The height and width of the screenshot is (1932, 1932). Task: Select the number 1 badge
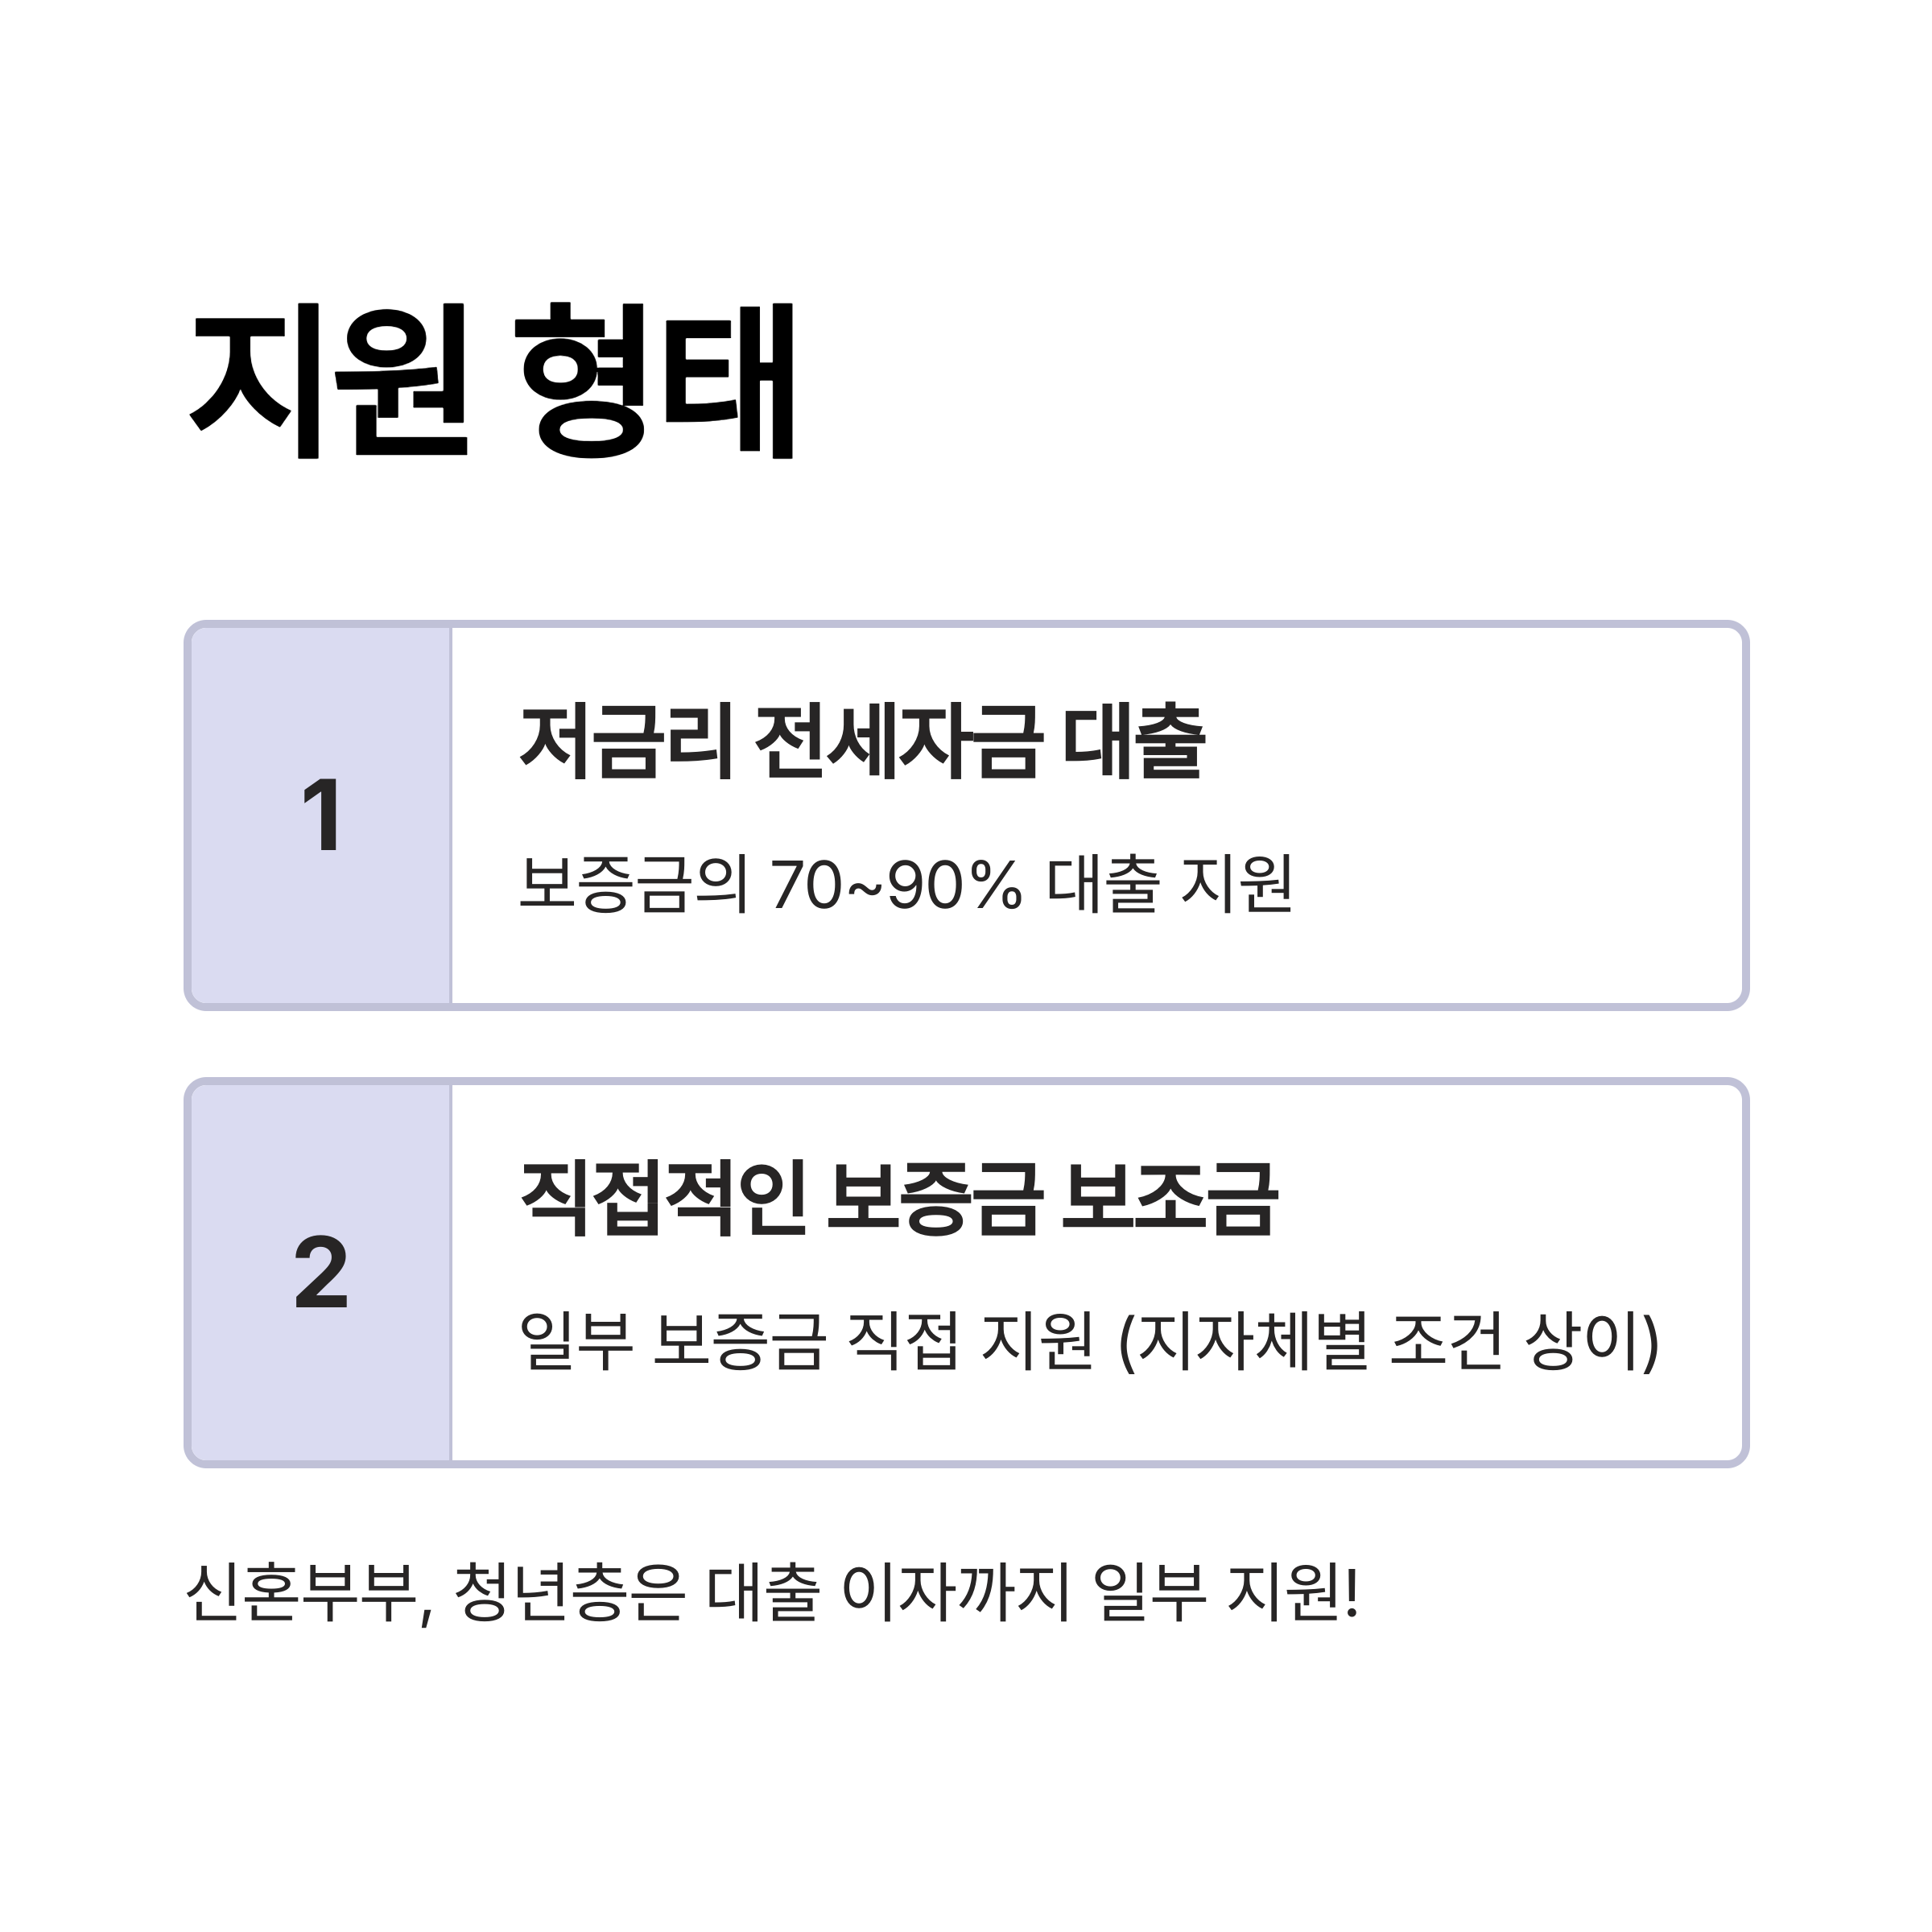[x=322, y=815]
